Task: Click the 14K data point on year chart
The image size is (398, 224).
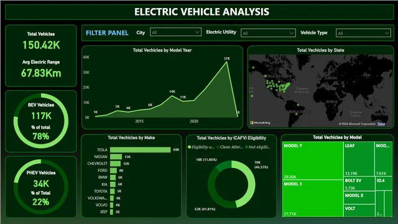Action: [172, 96]
